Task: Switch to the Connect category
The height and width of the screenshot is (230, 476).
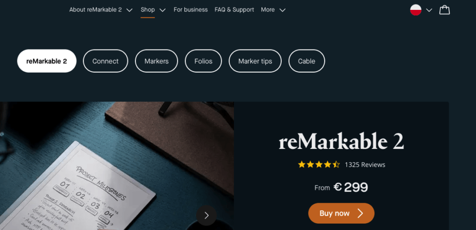Action: (x=105, y=61)
